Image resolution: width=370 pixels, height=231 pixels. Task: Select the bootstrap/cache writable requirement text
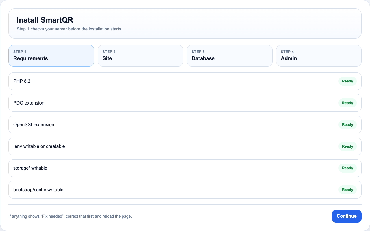pyautogui.click(x=38, y=190)
